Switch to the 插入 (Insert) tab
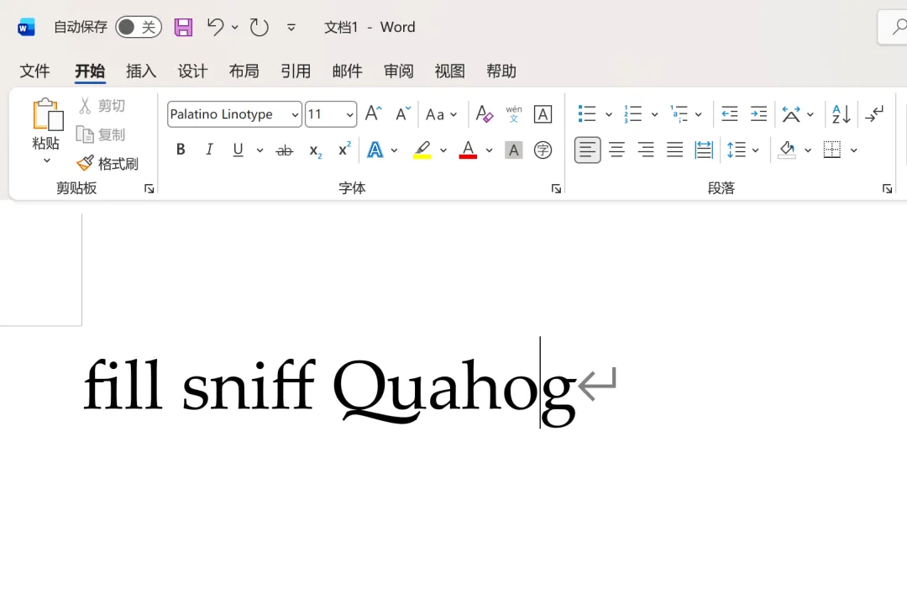The height and width of the screenshot is (600, 907). click(141, 71)
